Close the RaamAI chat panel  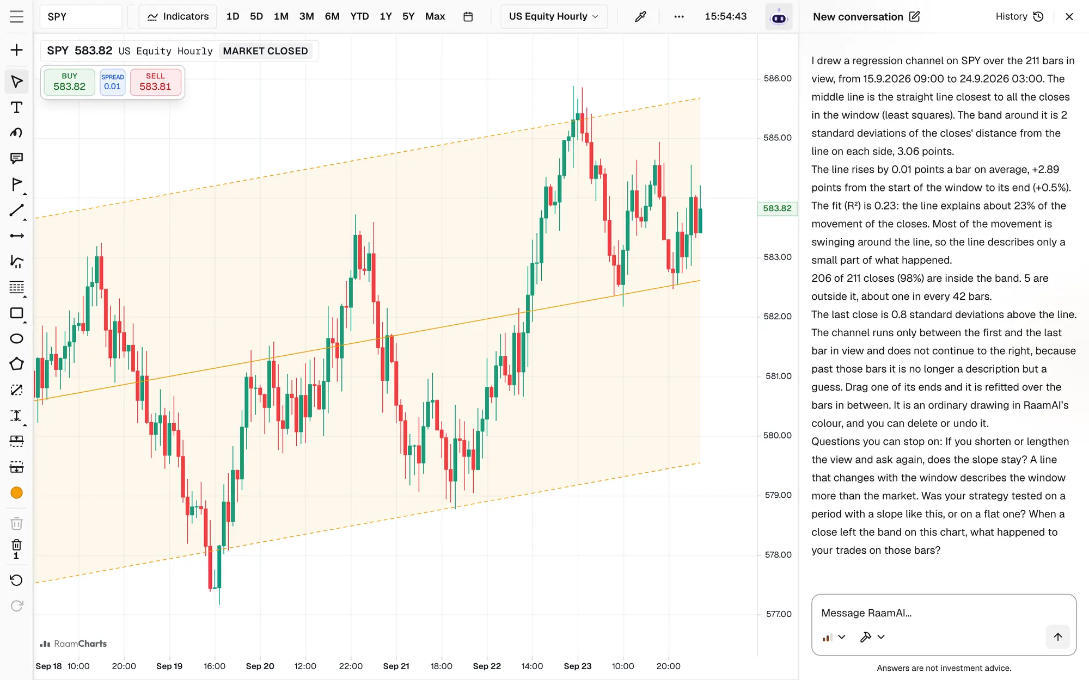pos(1069,16)
